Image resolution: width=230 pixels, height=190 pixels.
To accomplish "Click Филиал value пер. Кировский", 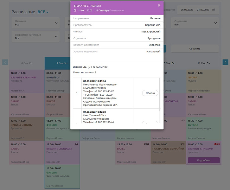I will [x=151, y=32].
